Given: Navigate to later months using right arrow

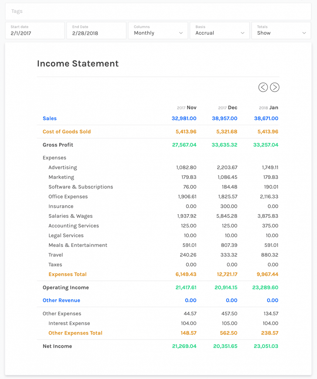Looking at the screenshot, I should point(275,87).
